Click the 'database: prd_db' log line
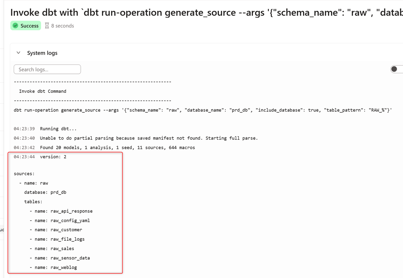403x278 pixels. click(x=45, y=192)
